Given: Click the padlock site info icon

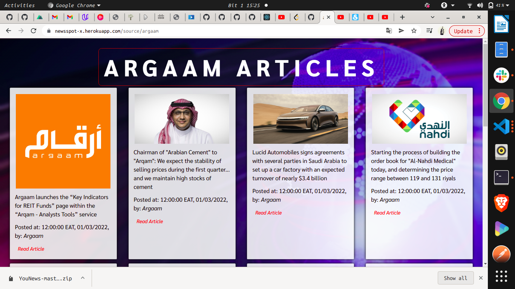Looking at the screenshot, I should 49,31.
